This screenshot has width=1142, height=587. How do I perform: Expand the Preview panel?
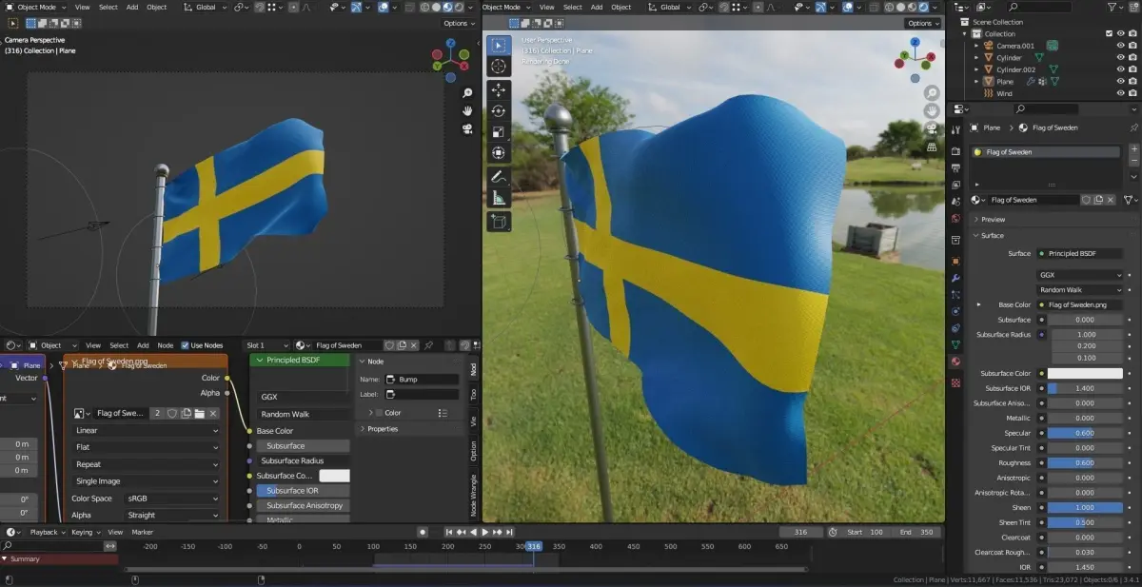tap(993, 220)
